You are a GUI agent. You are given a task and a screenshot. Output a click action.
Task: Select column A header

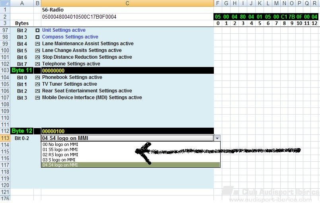22,3
